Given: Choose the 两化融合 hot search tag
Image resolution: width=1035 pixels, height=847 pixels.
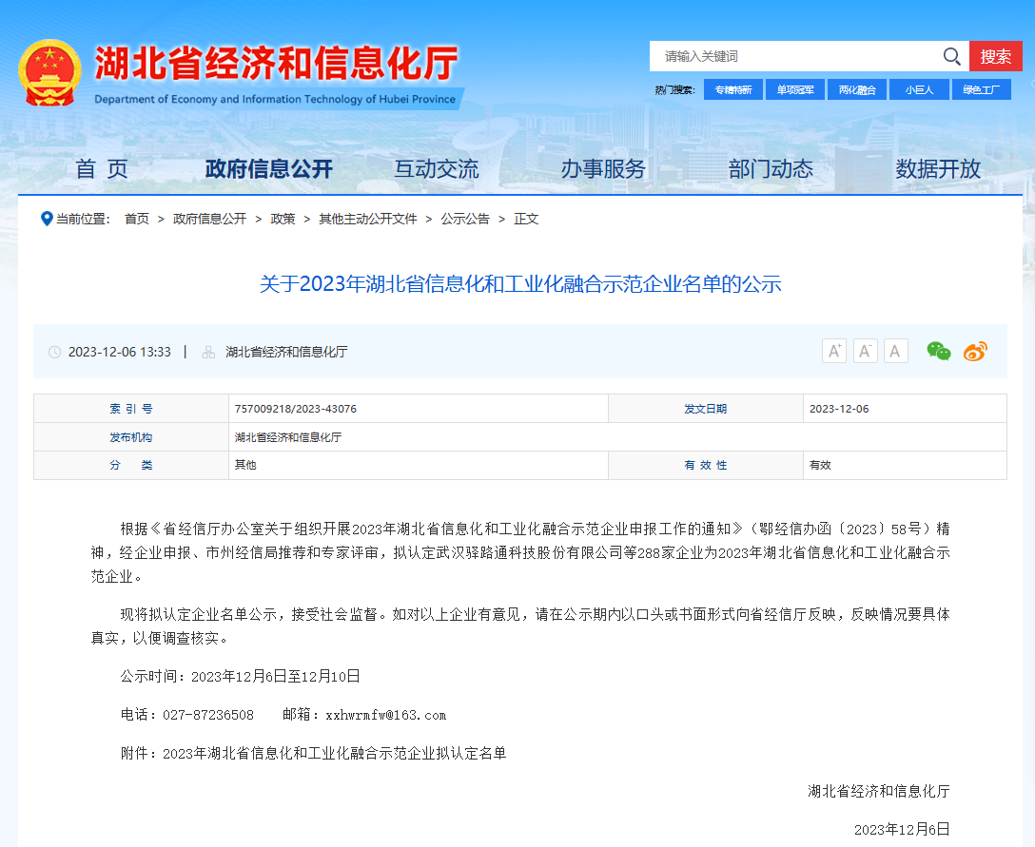Looking at the screenshot, I should pyautogui.click(x=856, y=89).
